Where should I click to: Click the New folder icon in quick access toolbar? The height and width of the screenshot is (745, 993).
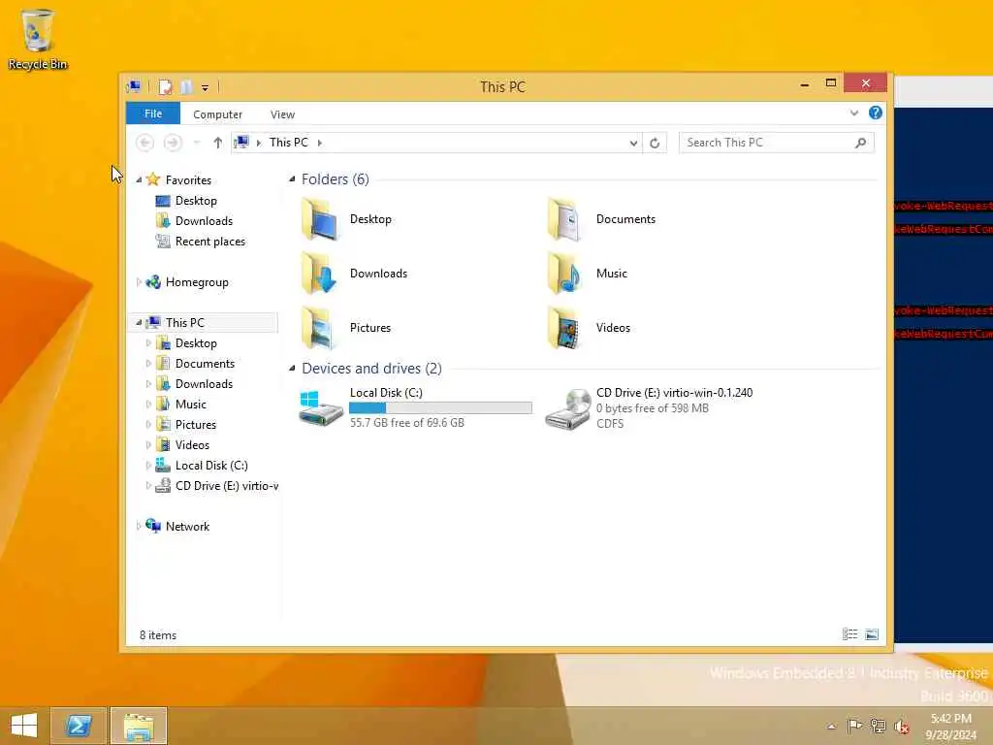pos(186,86)
